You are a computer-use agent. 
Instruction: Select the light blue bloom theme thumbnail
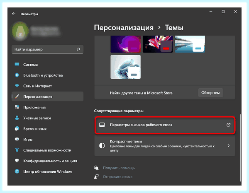point(126,67)
